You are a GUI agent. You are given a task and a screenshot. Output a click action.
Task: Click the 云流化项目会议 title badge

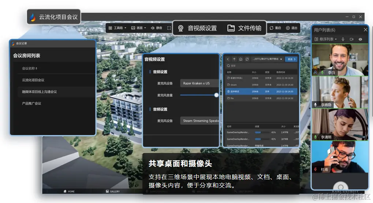click(54, 17)
